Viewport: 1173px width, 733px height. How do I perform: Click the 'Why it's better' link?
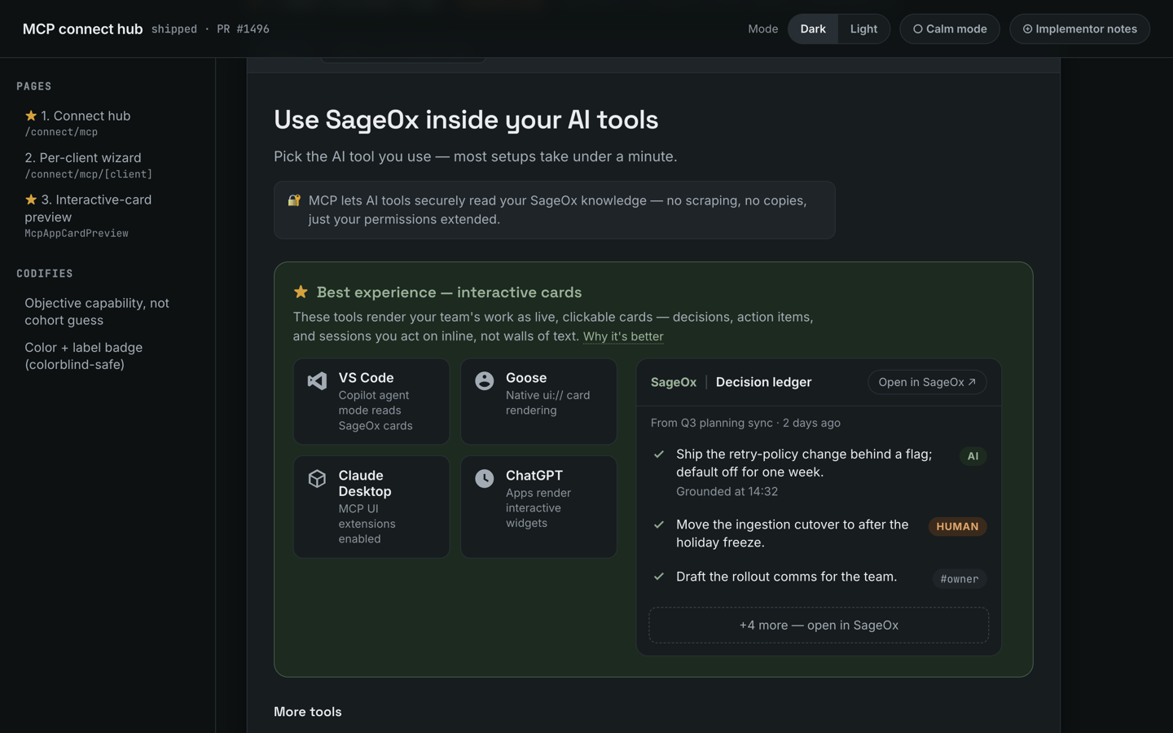coord(623,336)
